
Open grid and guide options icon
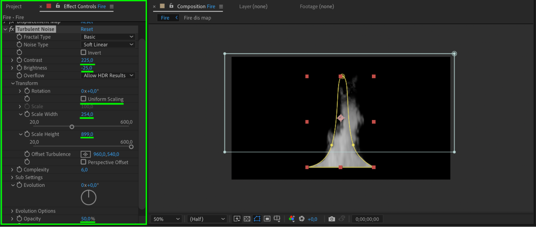[277, 219]
